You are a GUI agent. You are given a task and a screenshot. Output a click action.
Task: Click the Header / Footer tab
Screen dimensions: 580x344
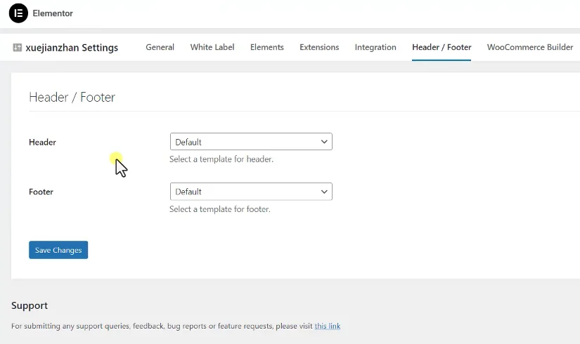(x=442, y=47)
